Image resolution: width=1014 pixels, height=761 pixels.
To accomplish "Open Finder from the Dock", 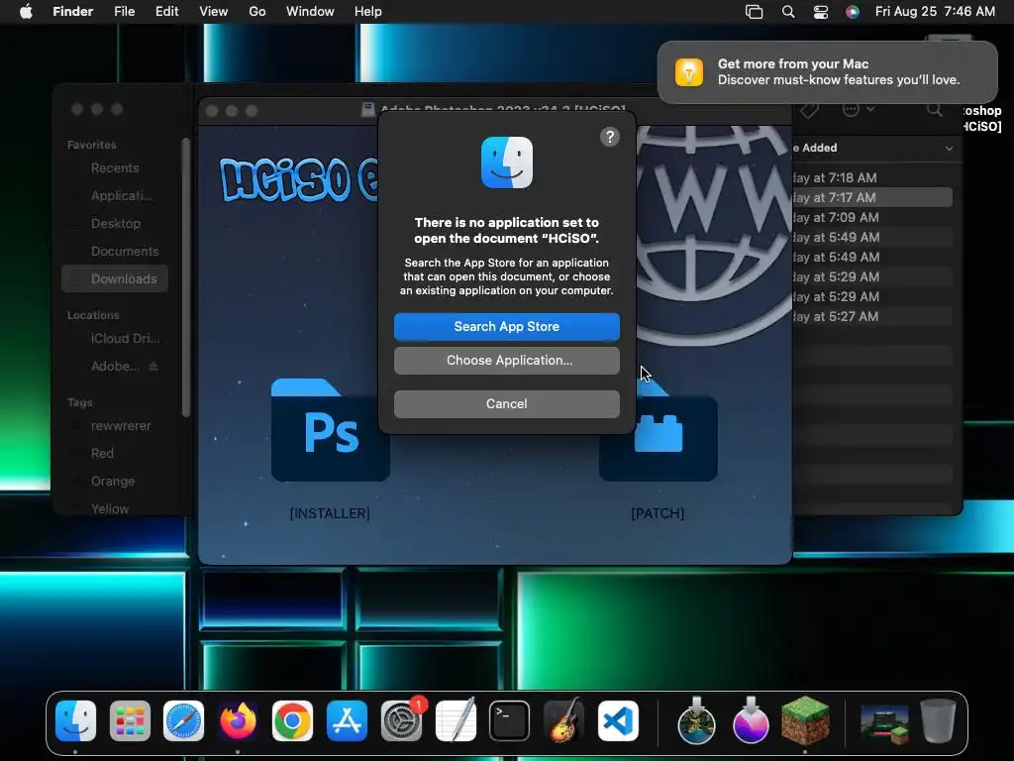I will pyautogui.click(x=75, y=721).
